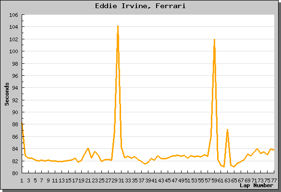This screenshot has width=281, height=192.
Task: Click lap label 47 on x-axis
Action: pos(174,180)
